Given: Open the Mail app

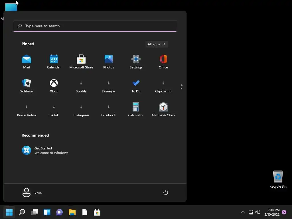Looking at the screenshot, I should coord(27,62).
